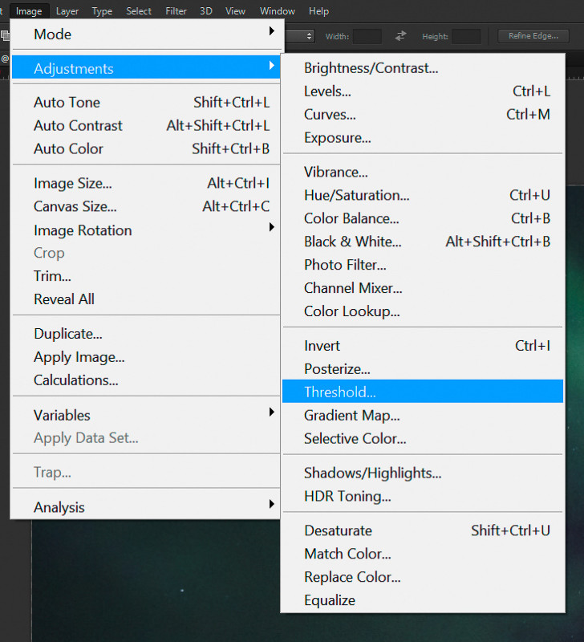584x642 pixels.
Task: Select Canvas Size option
Action: 75,207
